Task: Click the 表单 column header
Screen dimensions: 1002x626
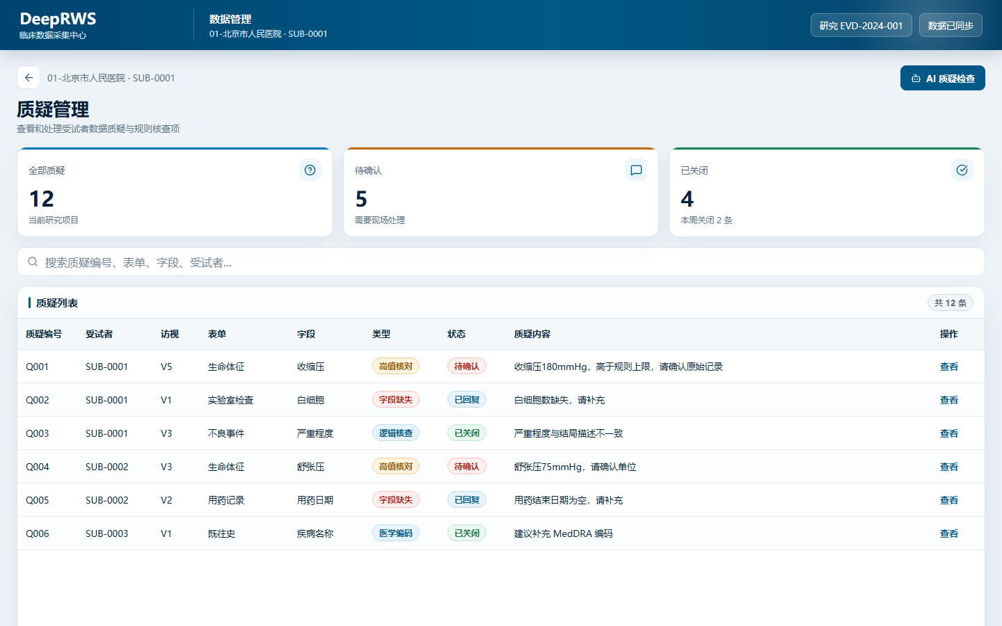Action: point(217,334)
